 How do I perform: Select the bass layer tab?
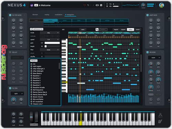pos(79,20)
